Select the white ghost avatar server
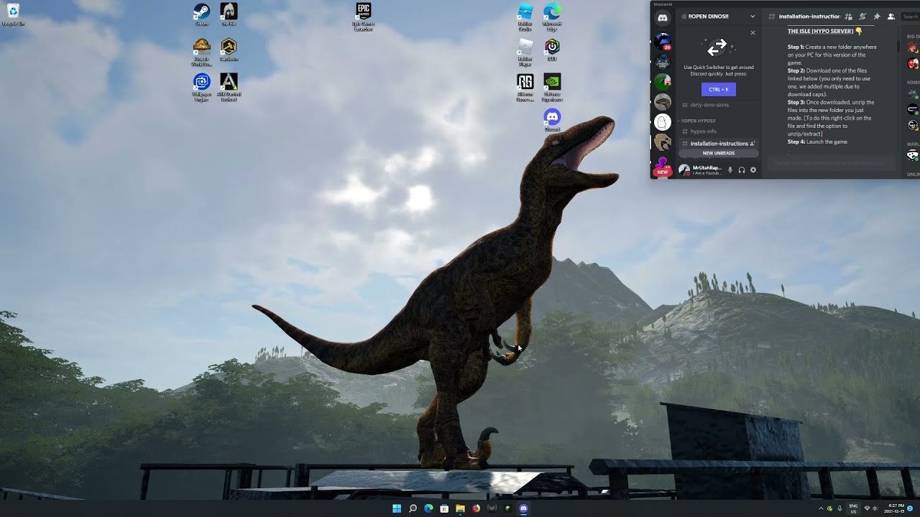 click(x=662, y=121)
